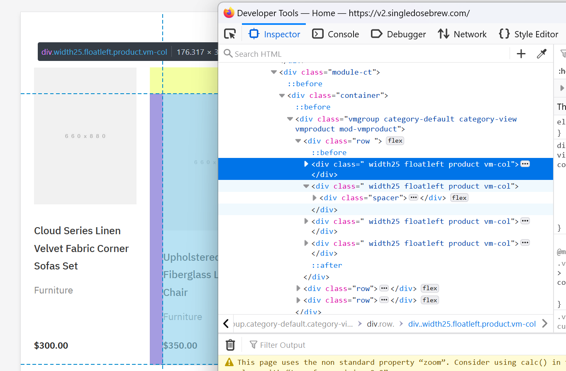Collapse the module-ct div node
Viewport: 566px width, 371px height.
273,72
